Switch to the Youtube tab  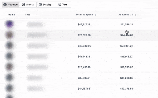11,5
